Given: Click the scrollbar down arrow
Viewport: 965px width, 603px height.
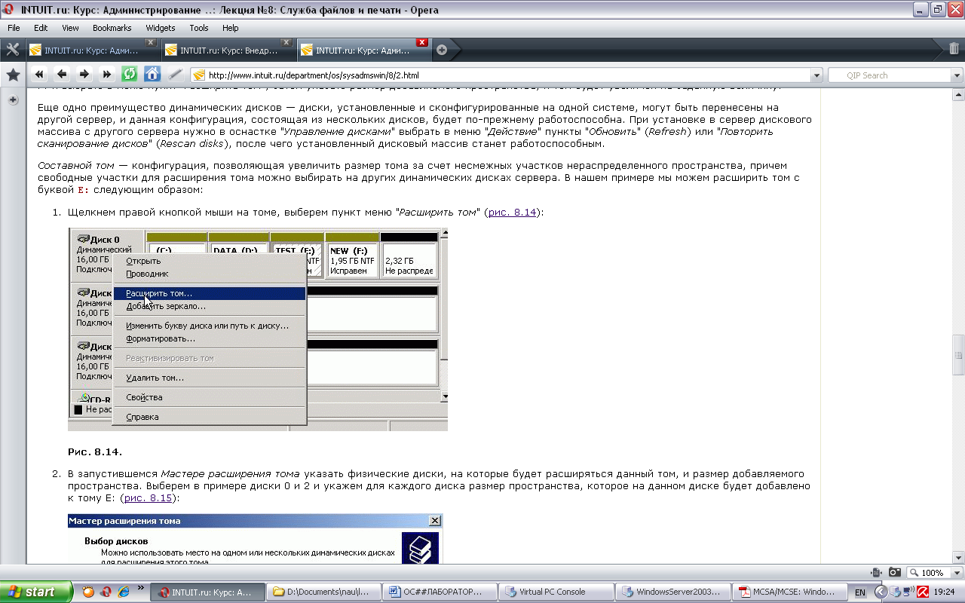Looking at the screenshot, I should coord(958,558).
